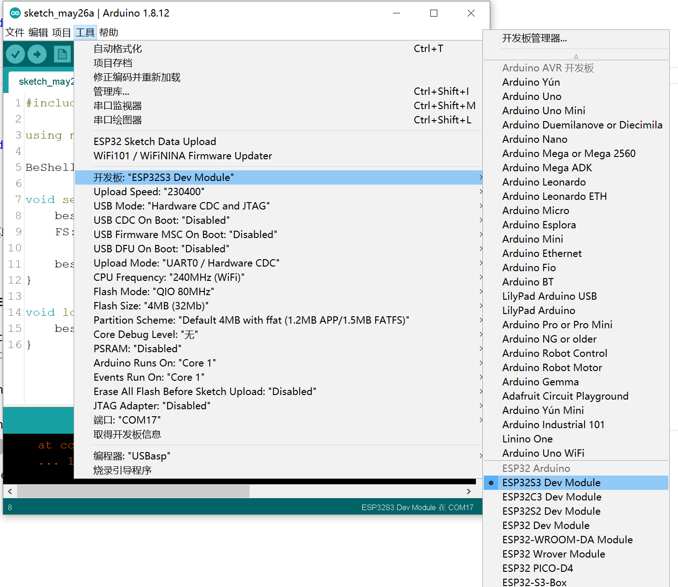678x587 pixels.
Task: Choose 项目存档 menu entry
Action: click(278, 63)
